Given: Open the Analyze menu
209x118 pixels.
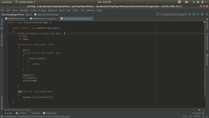Looking at the screenshot, I should click(x=42, y=10).
